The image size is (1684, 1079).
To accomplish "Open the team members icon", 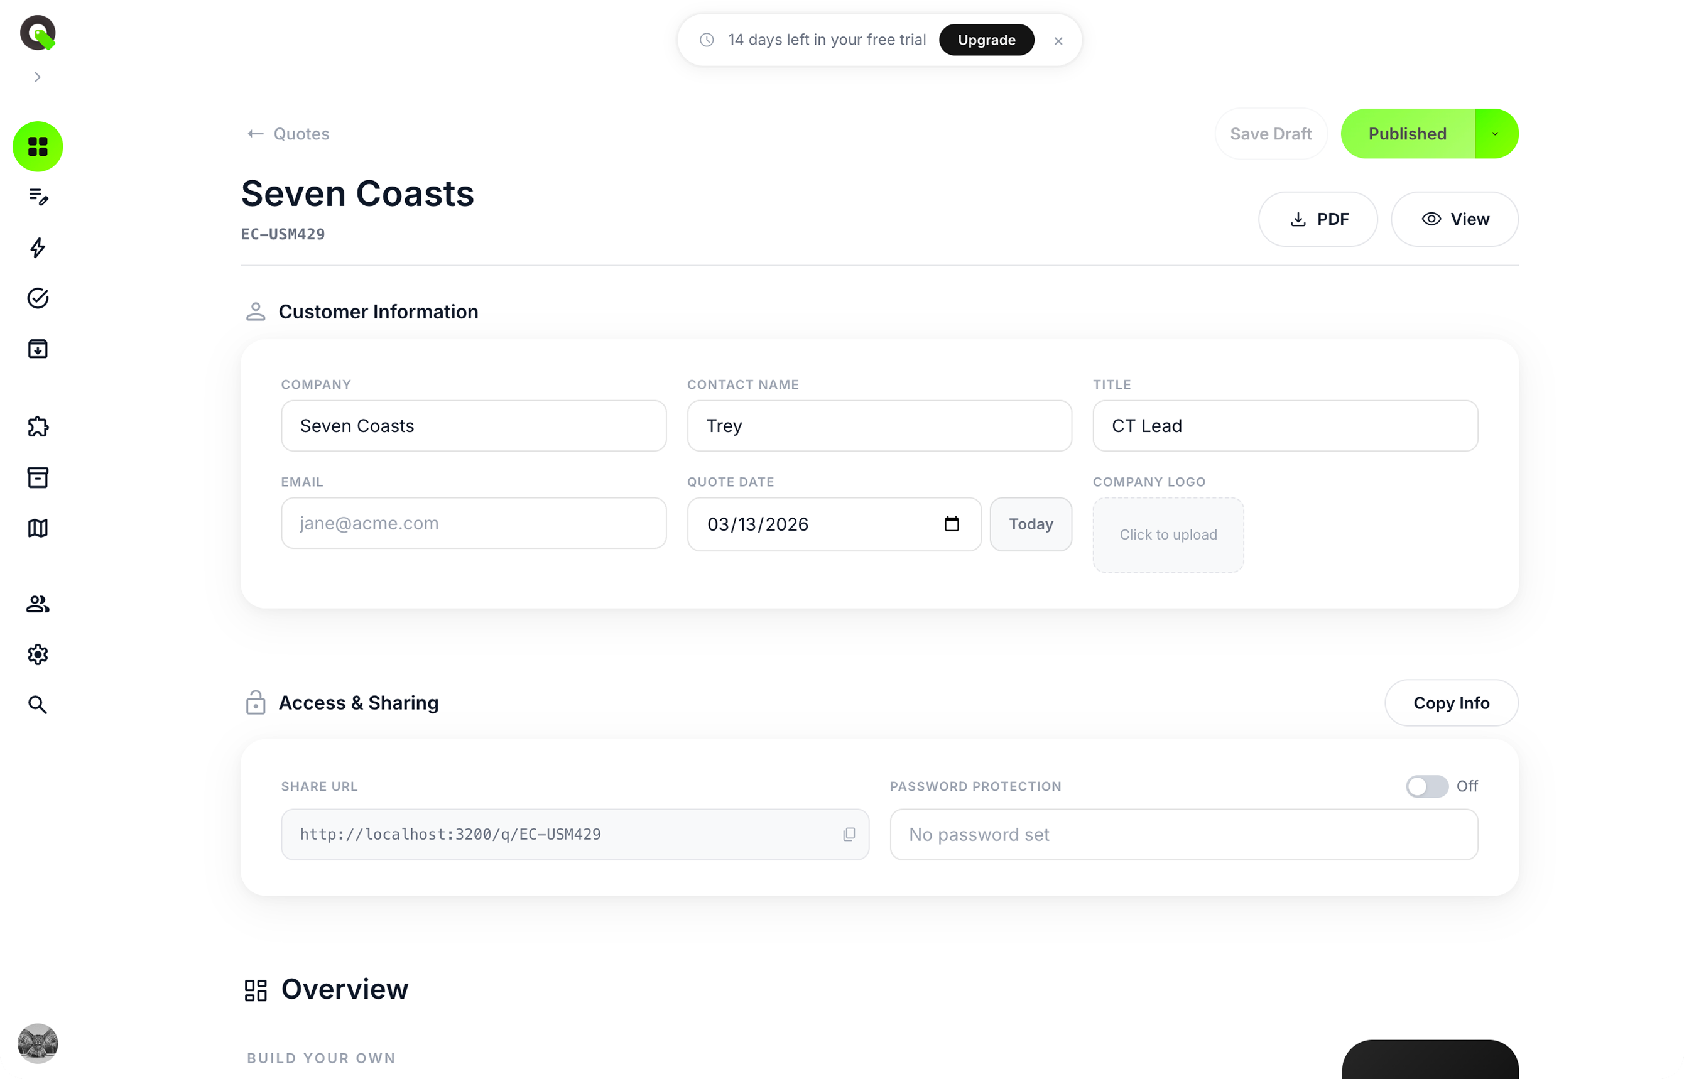I will (x=38, y=604).
